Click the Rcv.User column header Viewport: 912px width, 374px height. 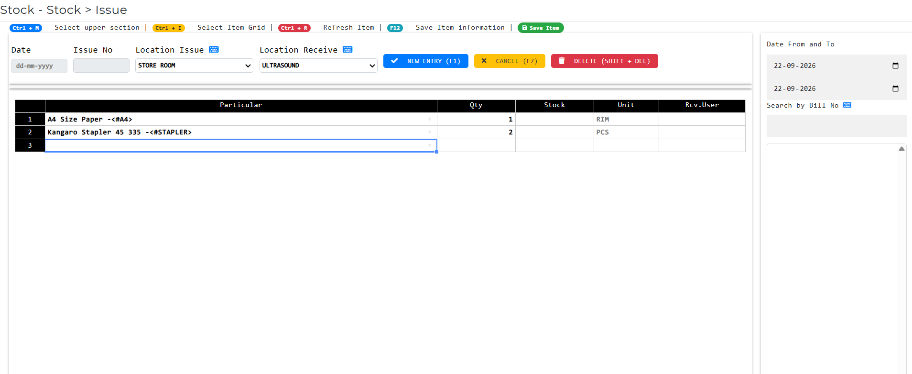(x=702, y=106)
